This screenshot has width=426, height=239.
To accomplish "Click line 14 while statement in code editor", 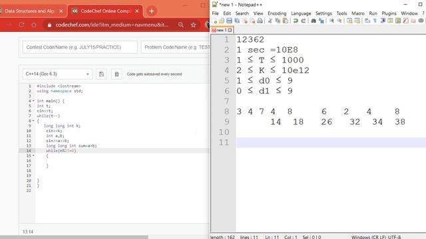I will pyautogui.click(x=61, y=151).
